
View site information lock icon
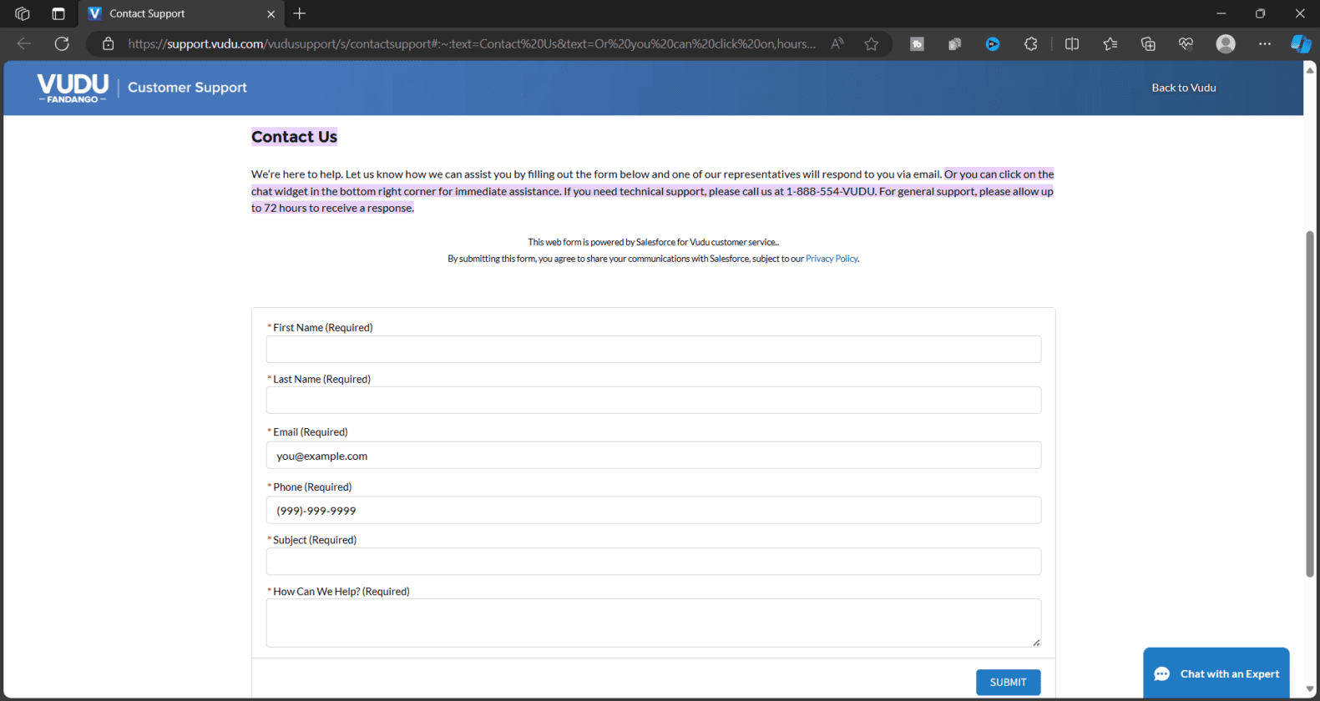tap(108, 44)
